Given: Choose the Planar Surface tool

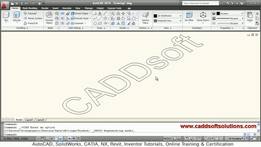Looking at the screenshot, I should 33,18.
